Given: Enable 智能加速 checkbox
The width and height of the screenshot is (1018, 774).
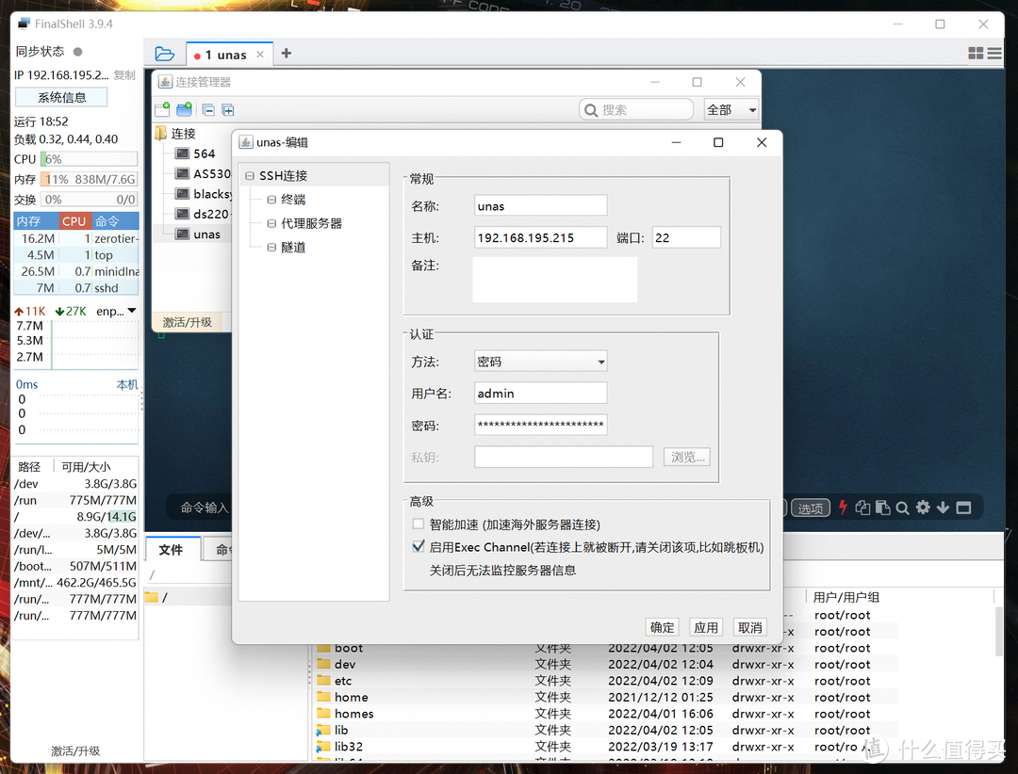Looking at the screenshot, I should coord(419,524).
